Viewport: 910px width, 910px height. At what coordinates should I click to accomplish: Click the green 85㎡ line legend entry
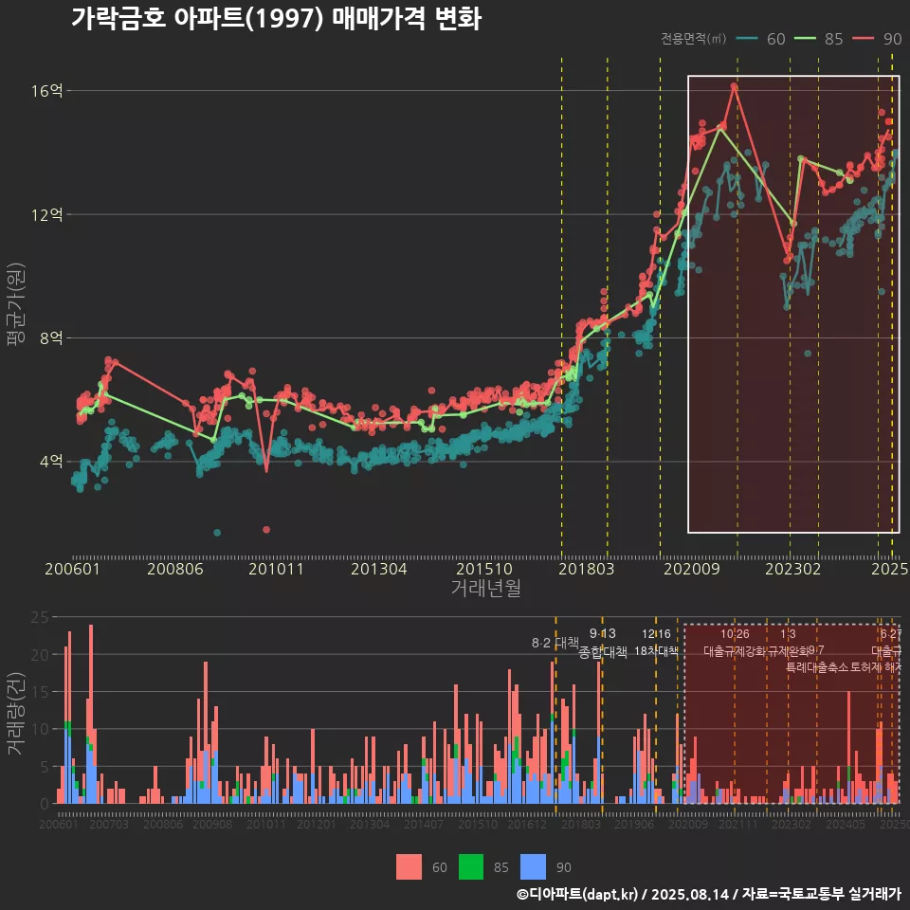pyautogui.click(x=818, y=39)
